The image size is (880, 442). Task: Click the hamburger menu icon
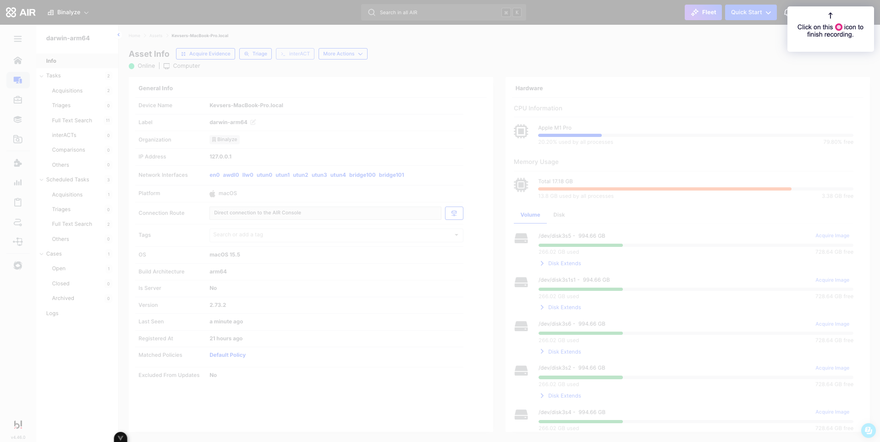(18, 39)
